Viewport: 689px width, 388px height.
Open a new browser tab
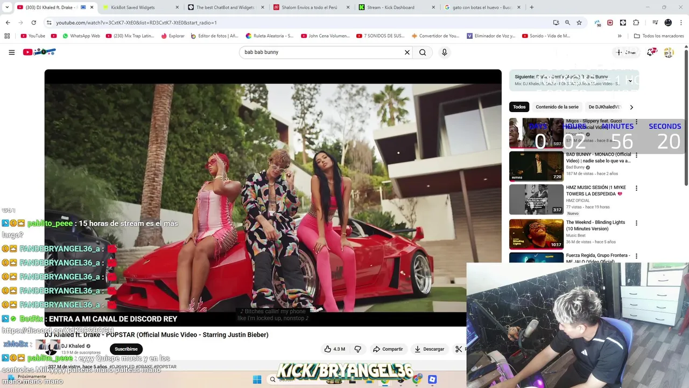(531, 8)
